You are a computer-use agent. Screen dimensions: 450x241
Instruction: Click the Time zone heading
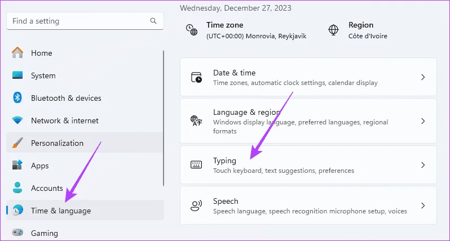point(224,25)
